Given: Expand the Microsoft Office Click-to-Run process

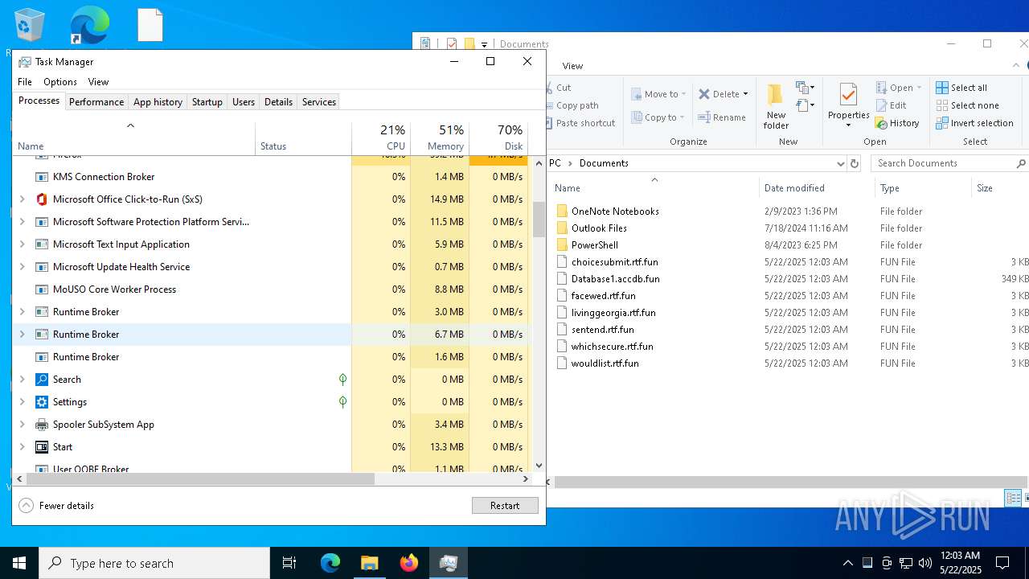Looking at the screenshot, I should pyautogui.click(x=22, y=199).
